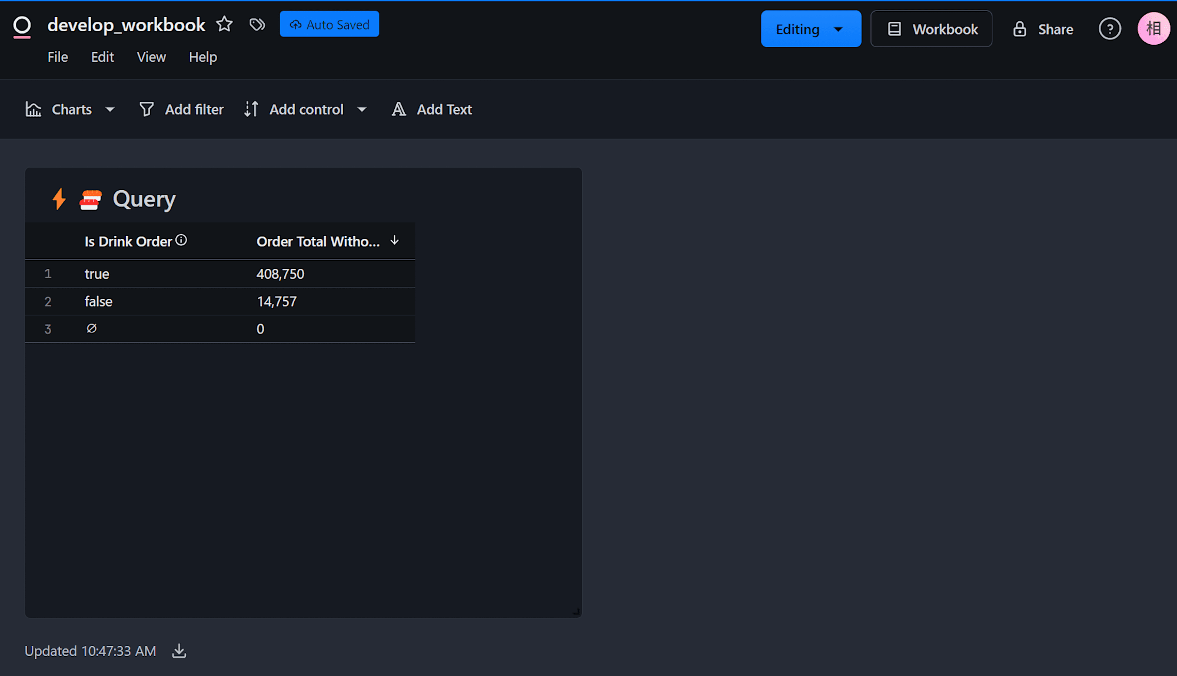Viewport: 1177px width, 676px height.
Task: Click row number 1
Action: click(48, 274)
